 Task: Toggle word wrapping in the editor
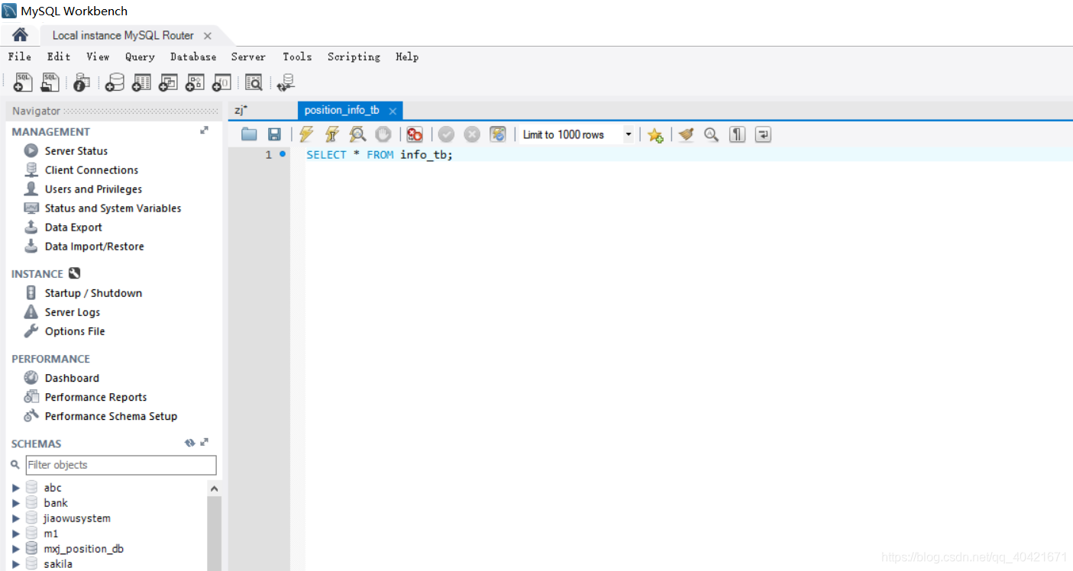click(x=762, y=134)
